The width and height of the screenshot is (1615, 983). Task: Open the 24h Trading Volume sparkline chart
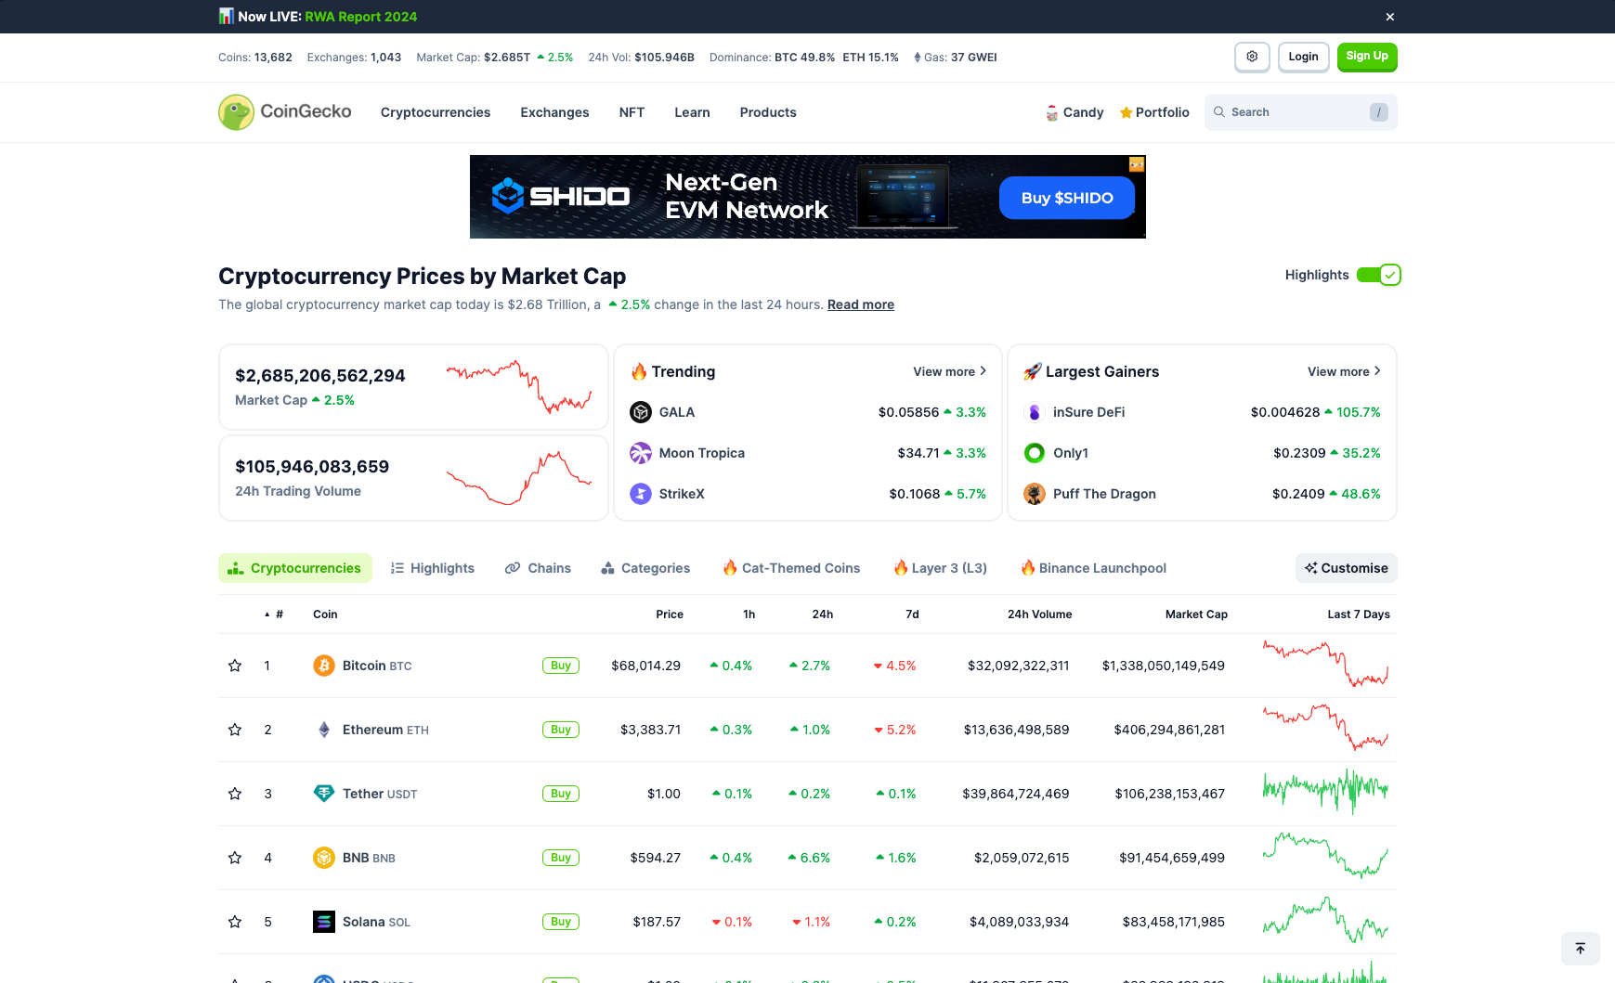coord(519,478)
